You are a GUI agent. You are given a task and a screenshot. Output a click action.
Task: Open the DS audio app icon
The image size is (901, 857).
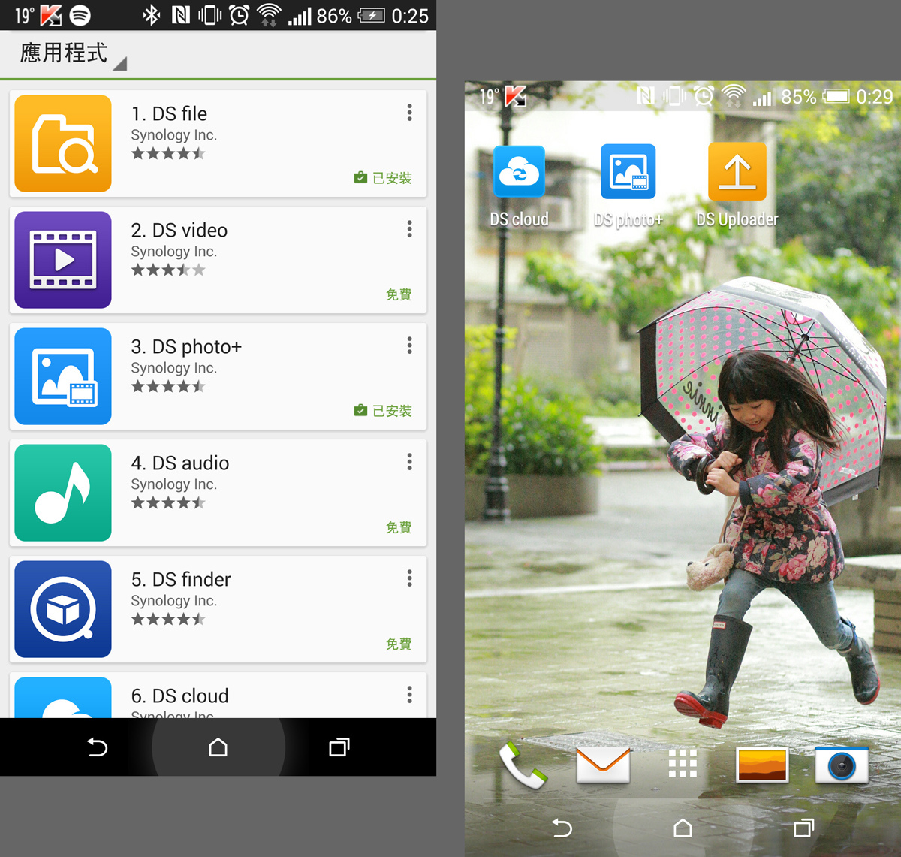click(63, 493)
